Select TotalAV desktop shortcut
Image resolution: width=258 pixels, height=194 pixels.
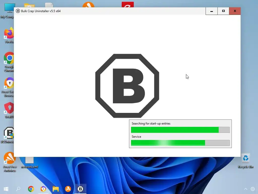[x=9, y=110]
